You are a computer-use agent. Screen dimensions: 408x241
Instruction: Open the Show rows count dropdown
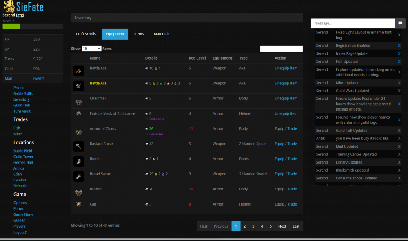pyautogui.click(x=91, y=49)
